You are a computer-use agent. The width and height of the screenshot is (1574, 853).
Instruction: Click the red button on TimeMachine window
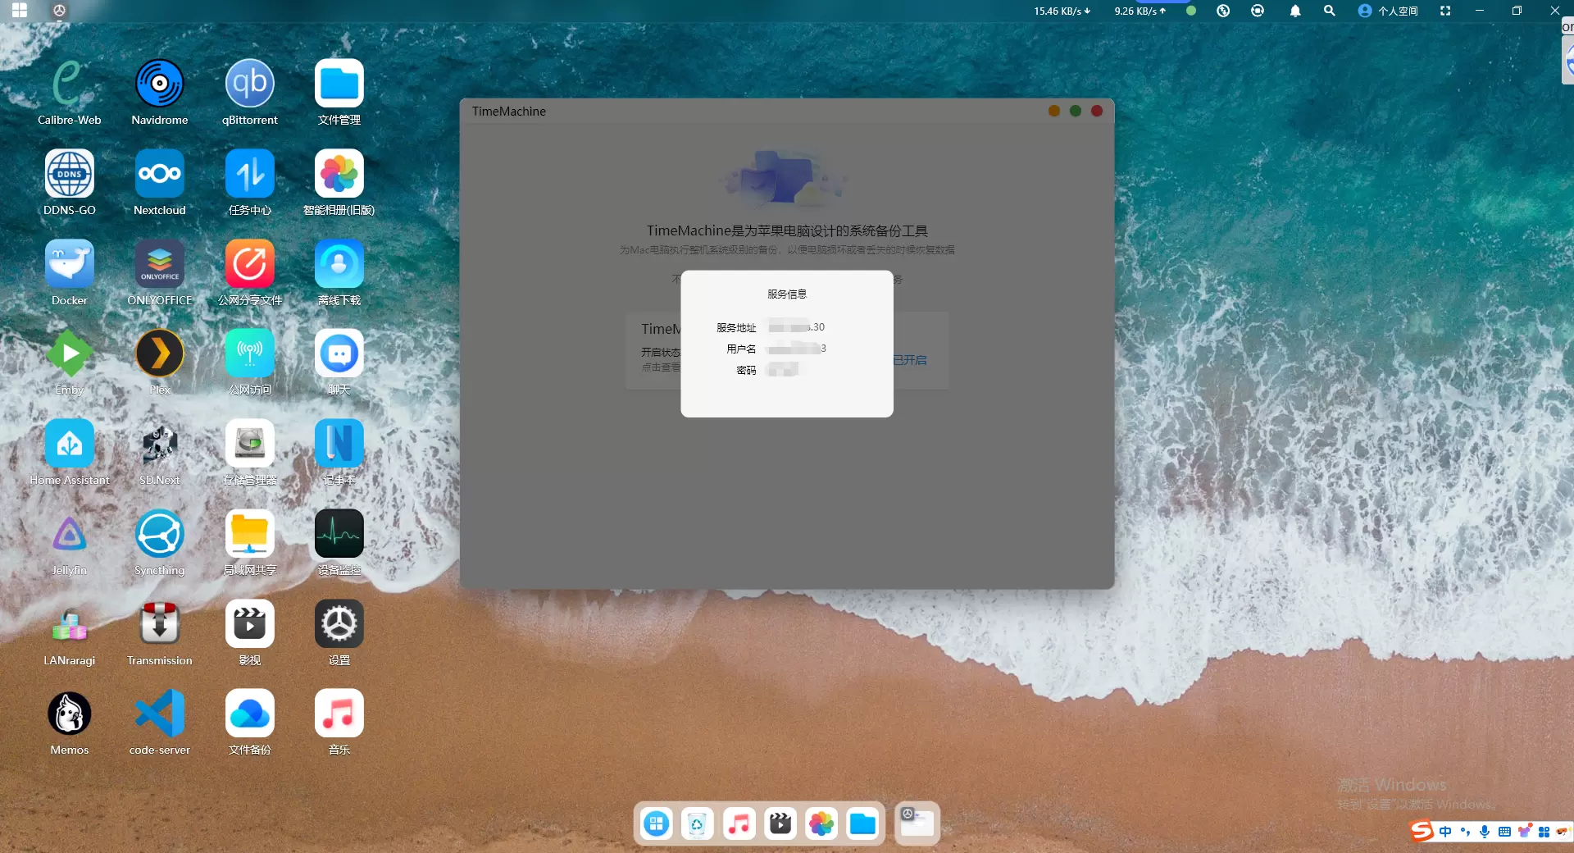point(1097,111)
